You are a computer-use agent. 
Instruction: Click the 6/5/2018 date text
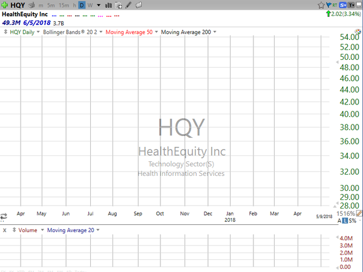tap(36, 23)
